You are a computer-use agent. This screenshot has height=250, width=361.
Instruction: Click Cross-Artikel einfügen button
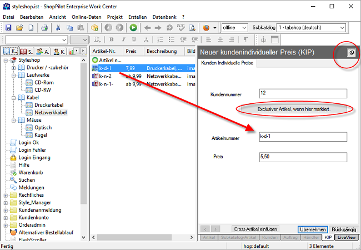(255, 229)
